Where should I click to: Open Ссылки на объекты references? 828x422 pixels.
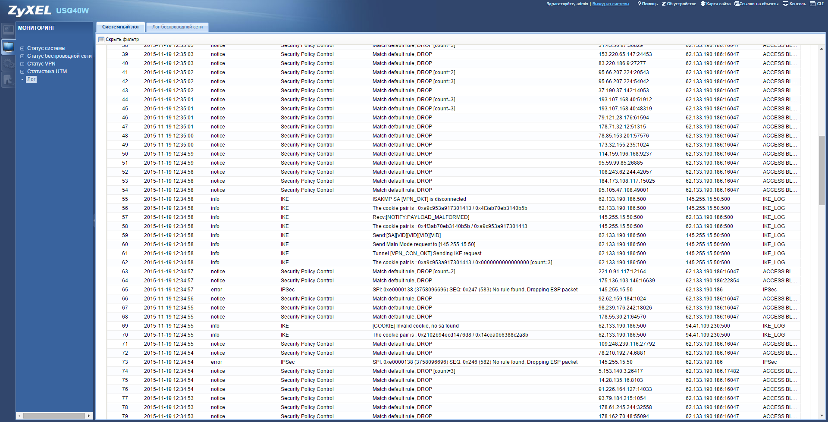(756, 4)
